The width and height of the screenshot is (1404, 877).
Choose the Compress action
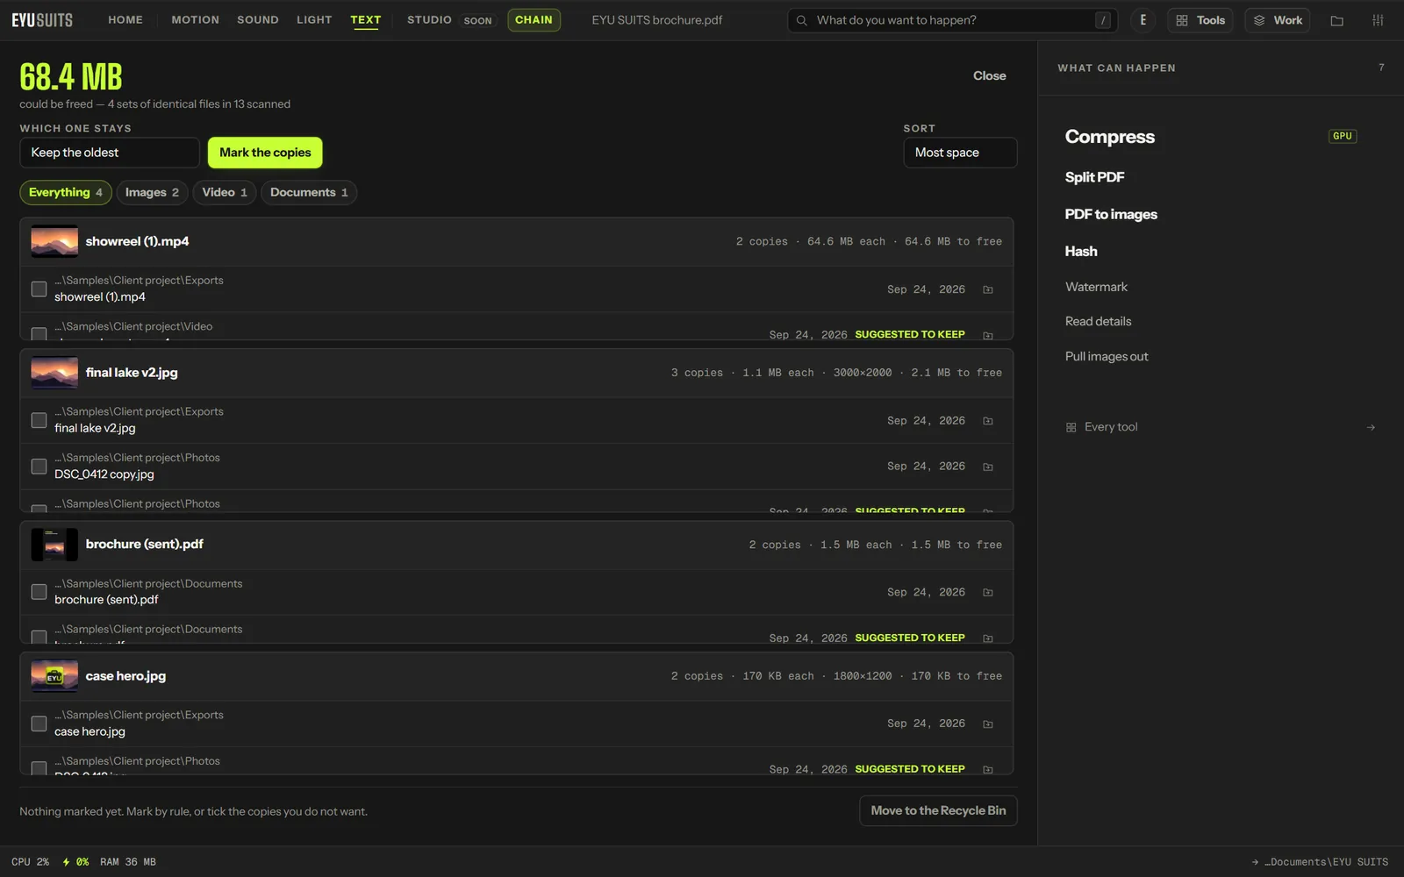click(x=1109, y=137)
